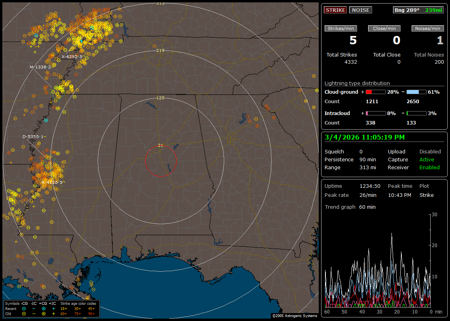Toggle the STRIKE indicator

(x=335, y=10)
